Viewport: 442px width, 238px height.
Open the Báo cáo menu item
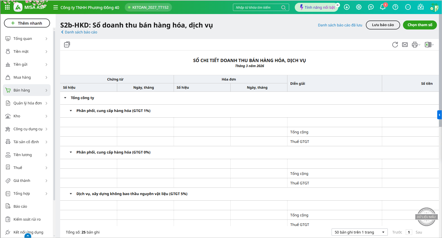[20, 206]
